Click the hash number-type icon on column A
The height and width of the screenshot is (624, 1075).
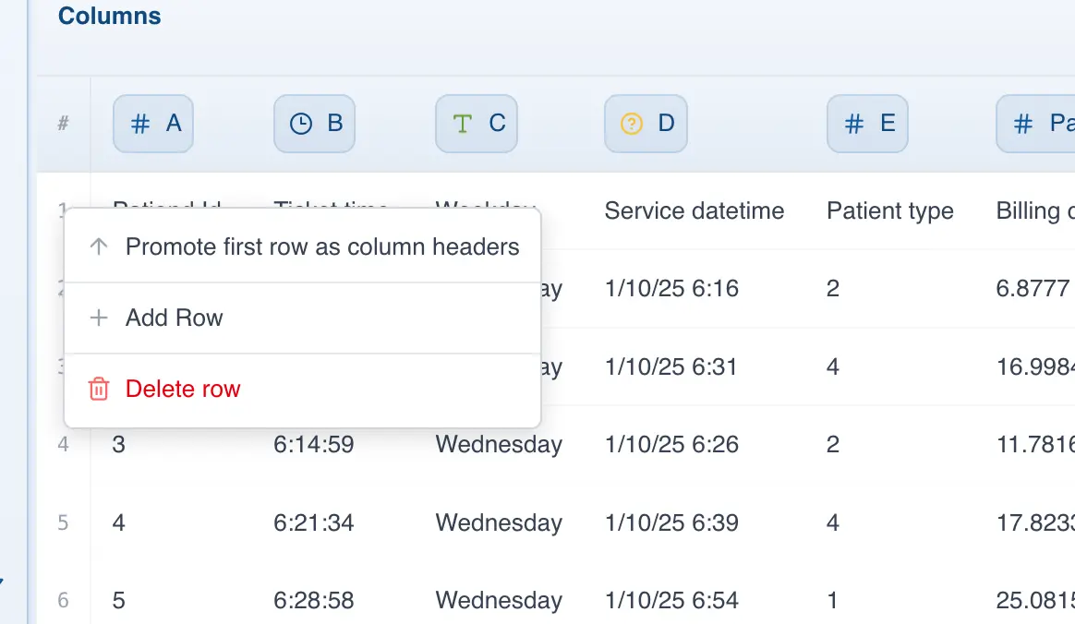point(140,124)
